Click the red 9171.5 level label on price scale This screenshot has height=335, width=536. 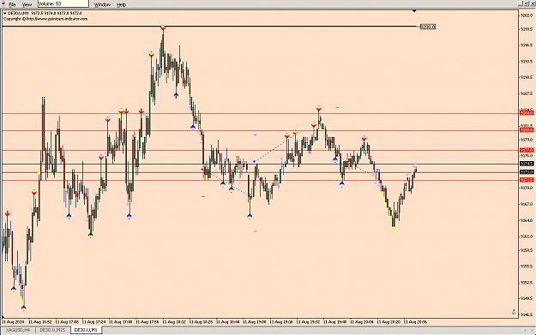[x=527, y=180]
